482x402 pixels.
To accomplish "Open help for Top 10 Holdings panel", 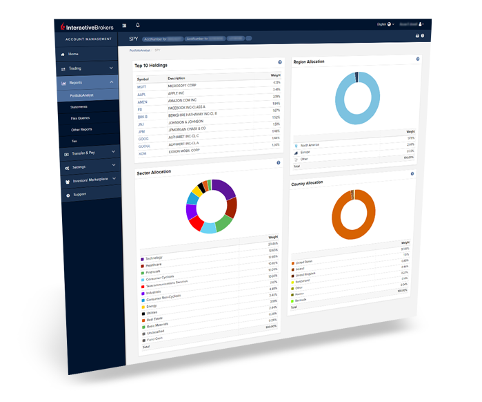I will tap(280, 62).
